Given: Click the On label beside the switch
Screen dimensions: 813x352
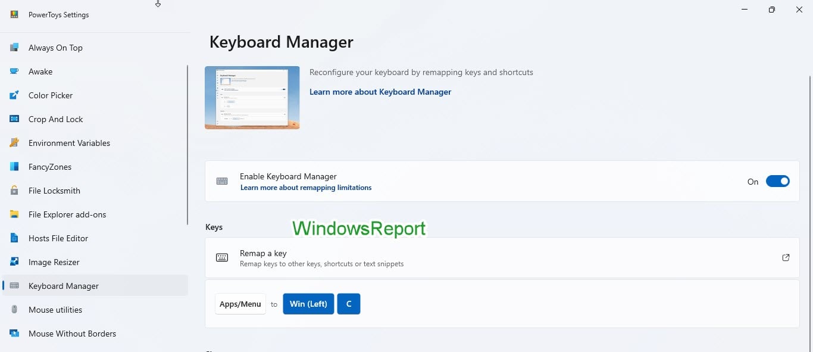Looking at the screenshot, I should [x=753, y=182].
